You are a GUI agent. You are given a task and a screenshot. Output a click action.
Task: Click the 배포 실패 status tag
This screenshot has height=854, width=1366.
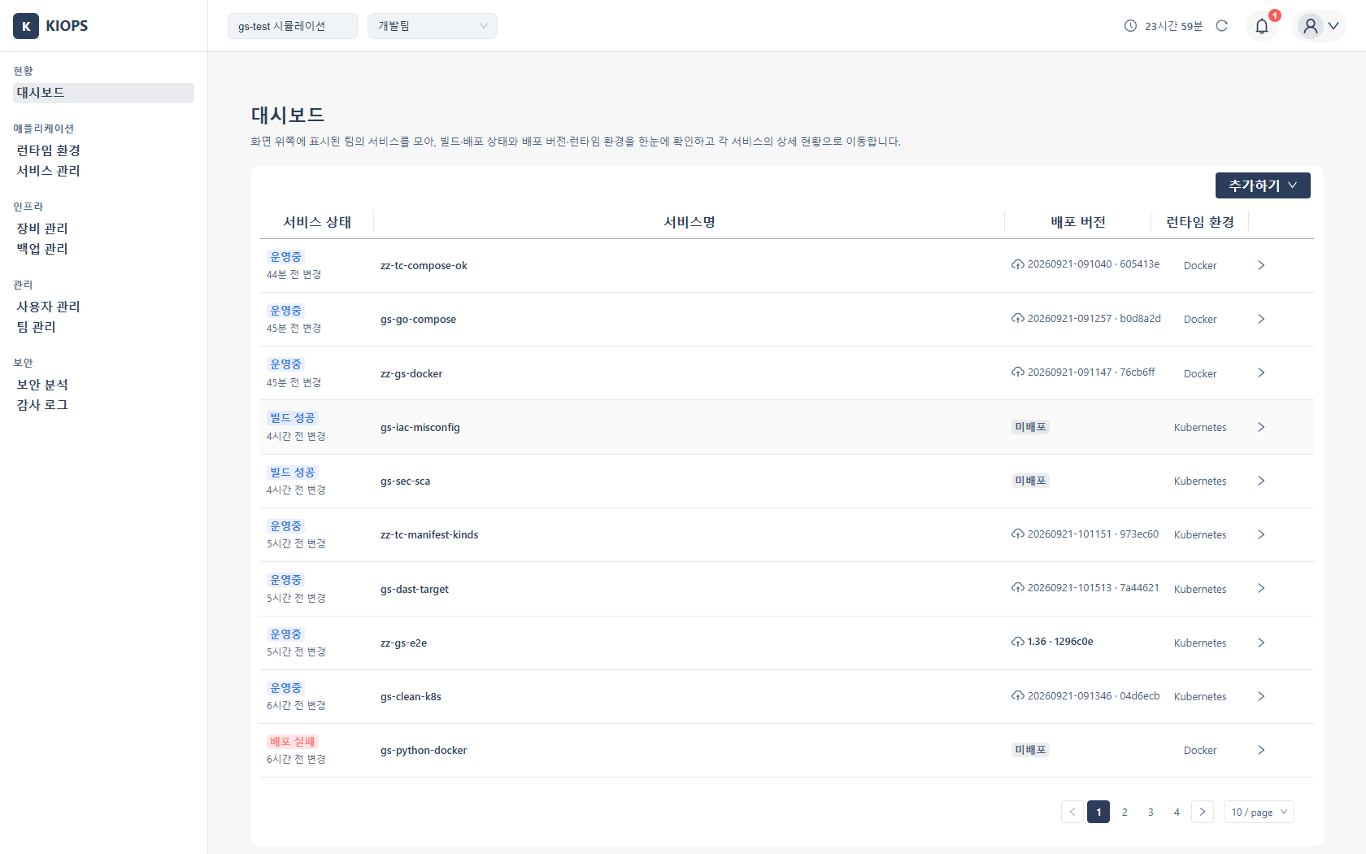click(293, 742)
